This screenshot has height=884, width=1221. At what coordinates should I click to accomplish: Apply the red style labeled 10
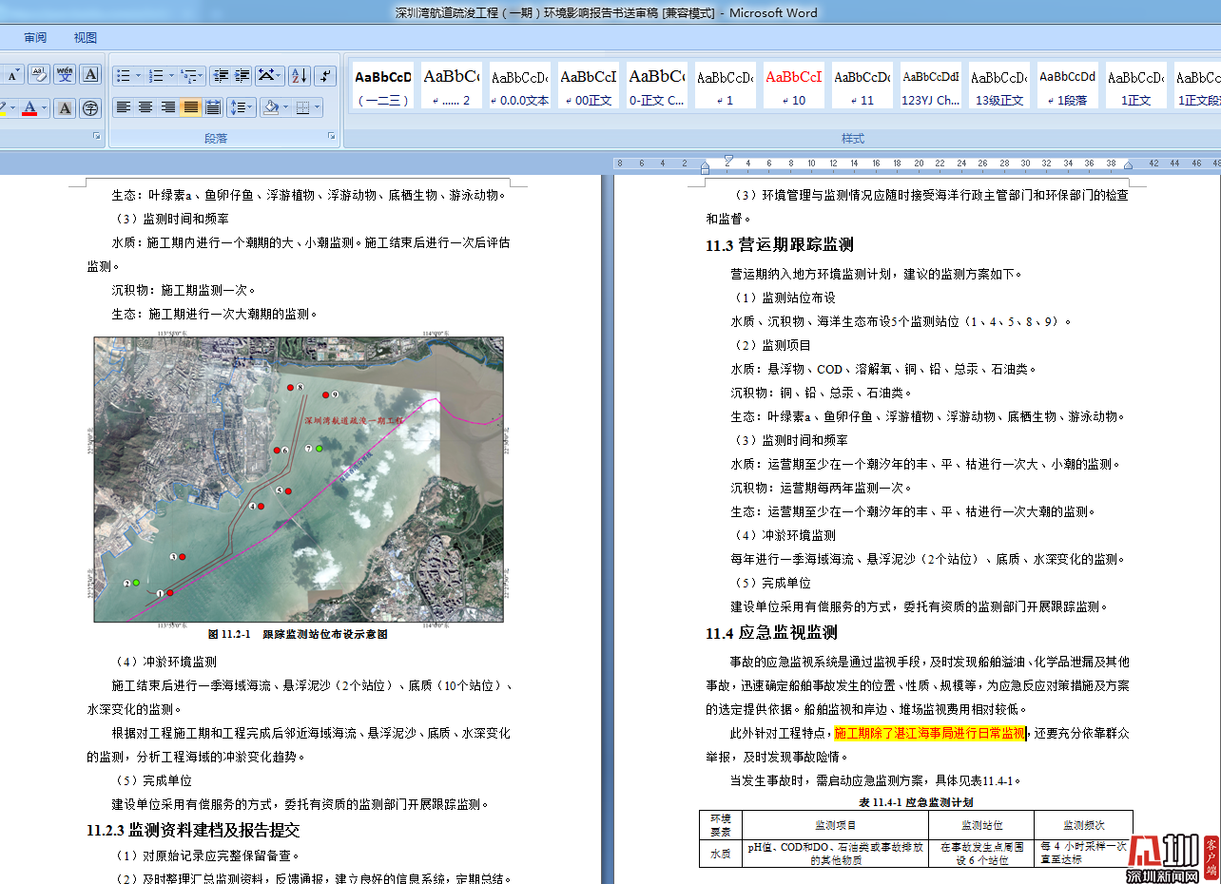(793, 86)
